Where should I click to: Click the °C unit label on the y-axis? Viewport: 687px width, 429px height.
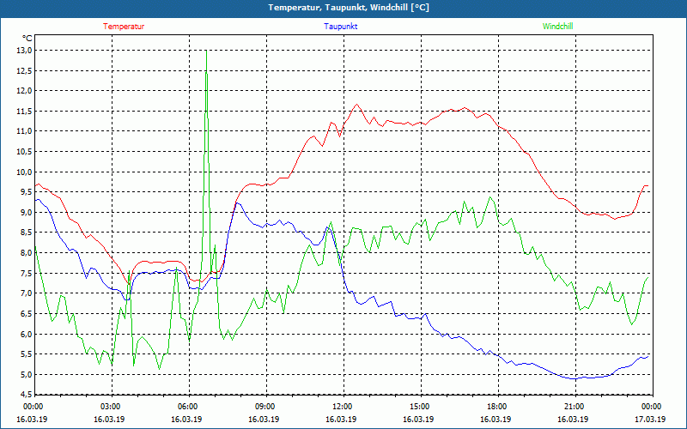(27, 39)
